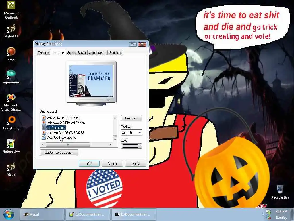The image size is (294, 221).
Task: Click the 5:10 PM taskbar clock
Action: pyautogui.click(x=281, y=211)
